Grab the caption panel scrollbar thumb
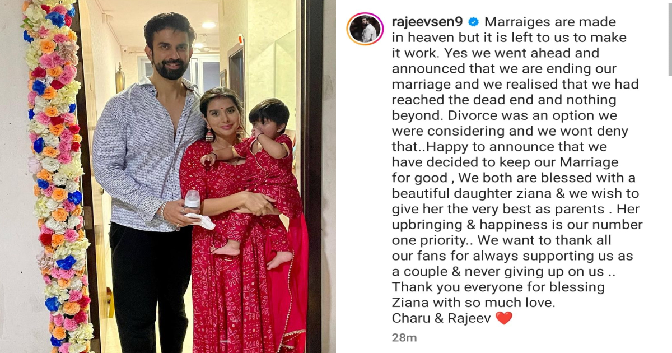This screenshot has width=672, height=353. tap(669, 38)
